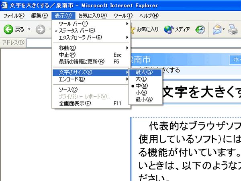Open the Mail dropdown arrow

[224, 29]
